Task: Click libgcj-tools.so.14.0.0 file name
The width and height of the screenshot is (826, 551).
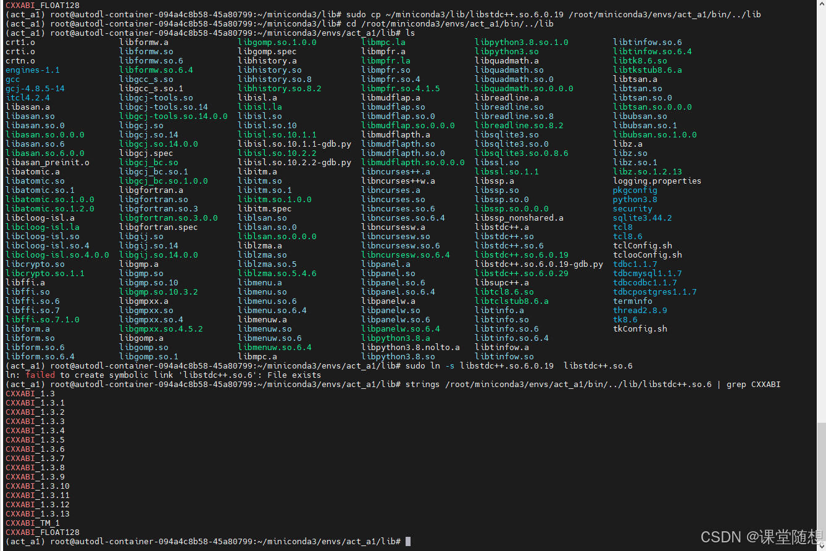Action: click(173, 116)
